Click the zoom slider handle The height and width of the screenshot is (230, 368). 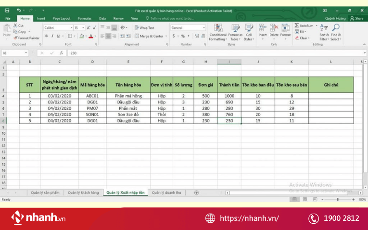338,199
